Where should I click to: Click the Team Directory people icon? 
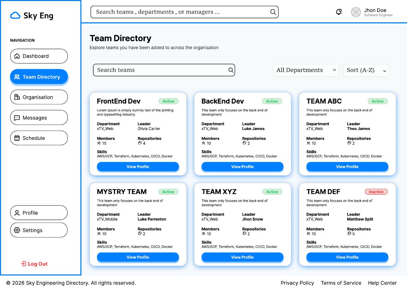17,77
